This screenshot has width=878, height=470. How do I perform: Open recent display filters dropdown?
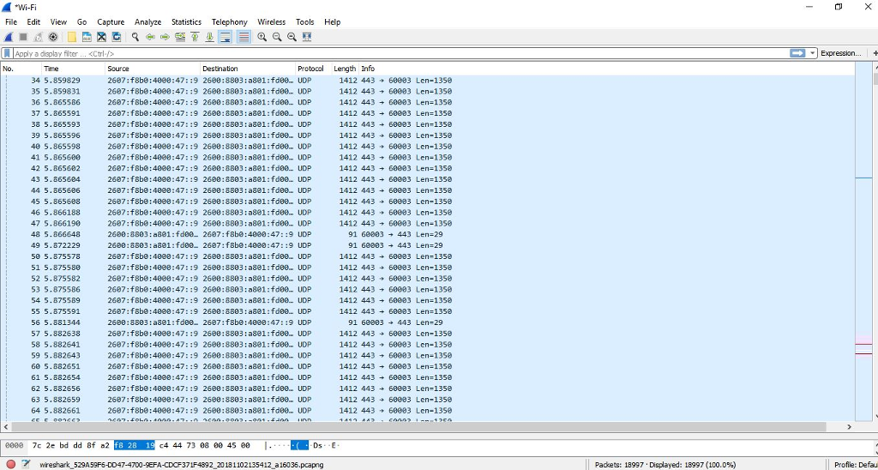coord(813,53)
